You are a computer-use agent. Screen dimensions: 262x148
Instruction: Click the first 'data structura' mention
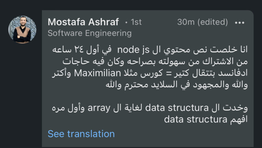pos(172,108)
